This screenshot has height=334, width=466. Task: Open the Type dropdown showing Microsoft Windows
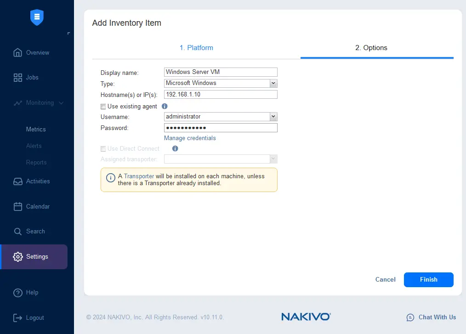tap(273, 83)
